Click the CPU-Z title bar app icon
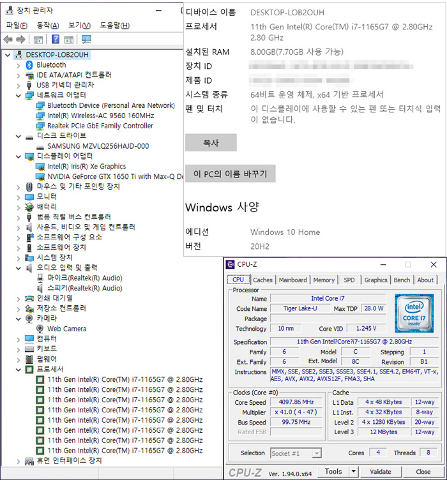This screenshot has height=482, width=447. point(231,264)
